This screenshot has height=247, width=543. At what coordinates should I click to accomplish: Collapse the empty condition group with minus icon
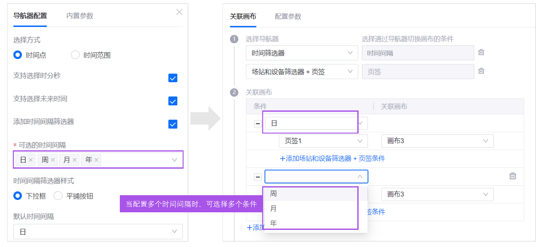[258, 177]
